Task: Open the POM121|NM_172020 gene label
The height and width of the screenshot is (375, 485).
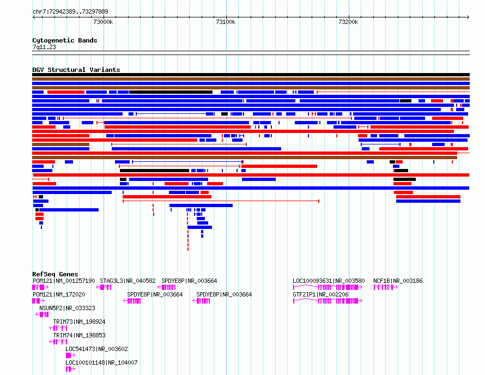Action: tap(59, 294)
